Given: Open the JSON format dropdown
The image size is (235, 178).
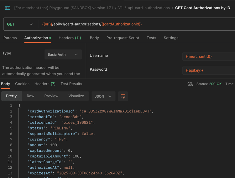Looking at the screenshot, I should coord(103,96).
